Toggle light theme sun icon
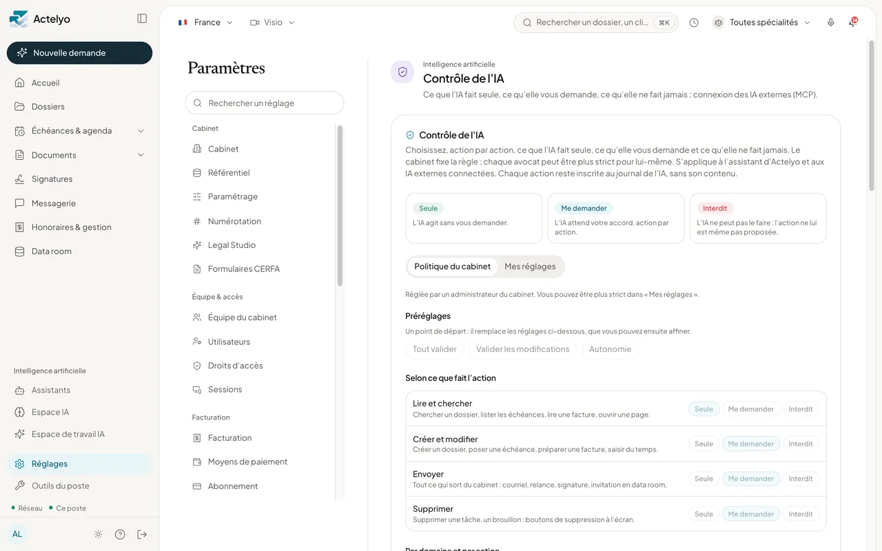 99,534
